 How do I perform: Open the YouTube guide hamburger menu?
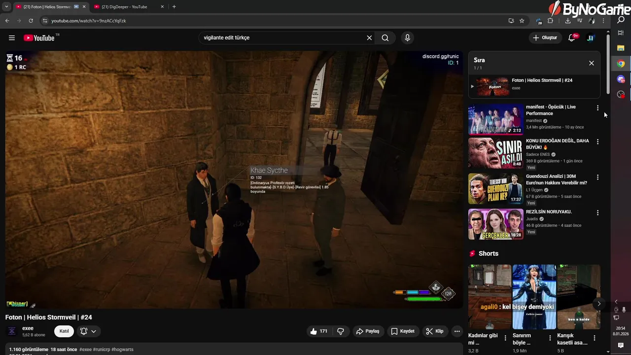pyautogui.click(x=12, y=38)
